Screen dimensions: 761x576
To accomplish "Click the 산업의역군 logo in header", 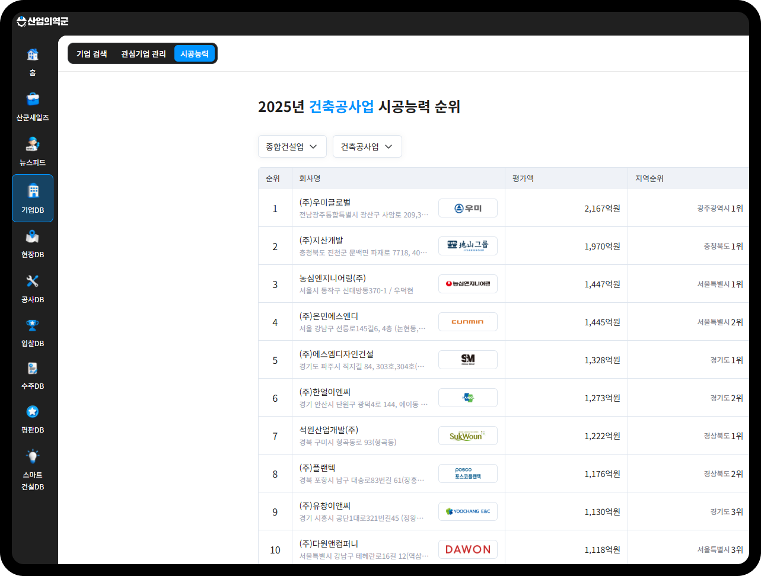I will [43, 21].
